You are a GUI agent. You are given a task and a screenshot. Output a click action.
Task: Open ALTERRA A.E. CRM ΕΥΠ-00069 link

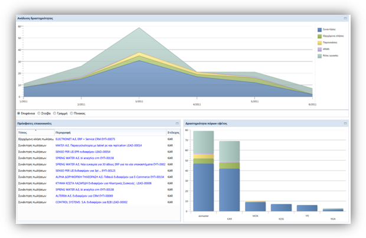[x=84, y=195]
